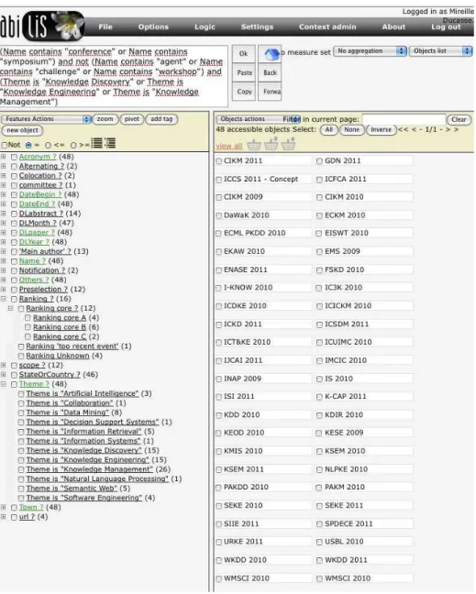Click the K-CAP 2011 object
The height and width of the screenshot is (594, 476).
(345, 397)
